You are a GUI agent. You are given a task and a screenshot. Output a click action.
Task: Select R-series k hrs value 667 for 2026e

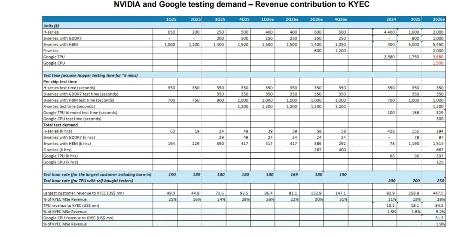point(440,150)
